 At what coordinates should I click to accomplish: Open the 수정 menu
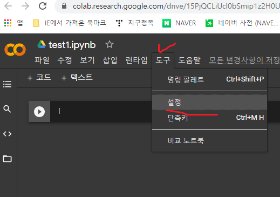pos(65,60)
